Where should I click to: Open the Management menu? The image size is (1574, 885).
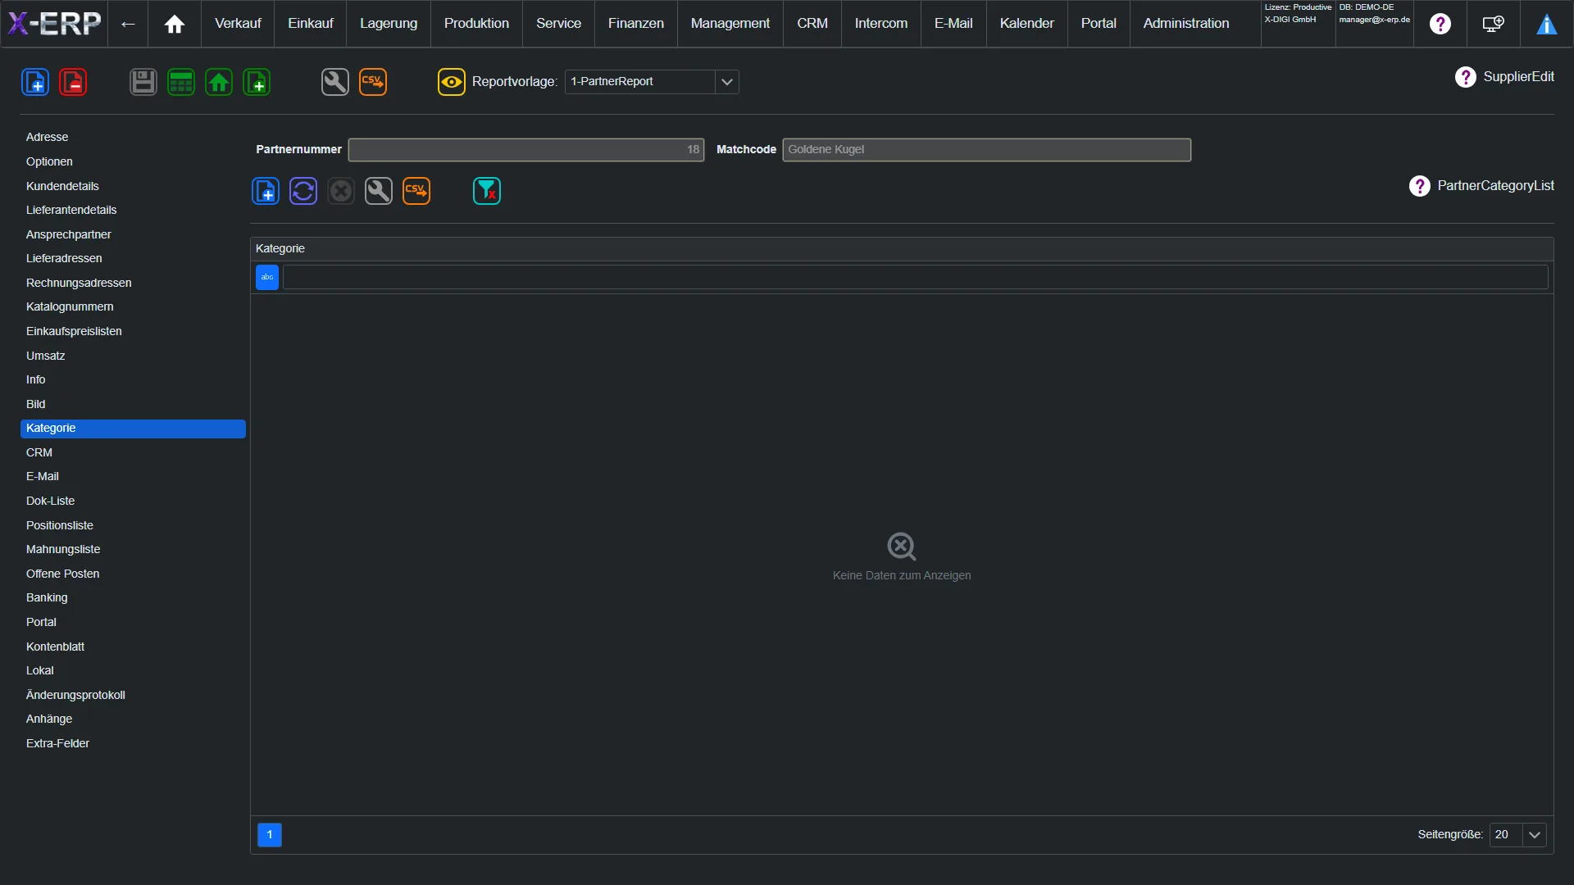(x=730, y=24)
